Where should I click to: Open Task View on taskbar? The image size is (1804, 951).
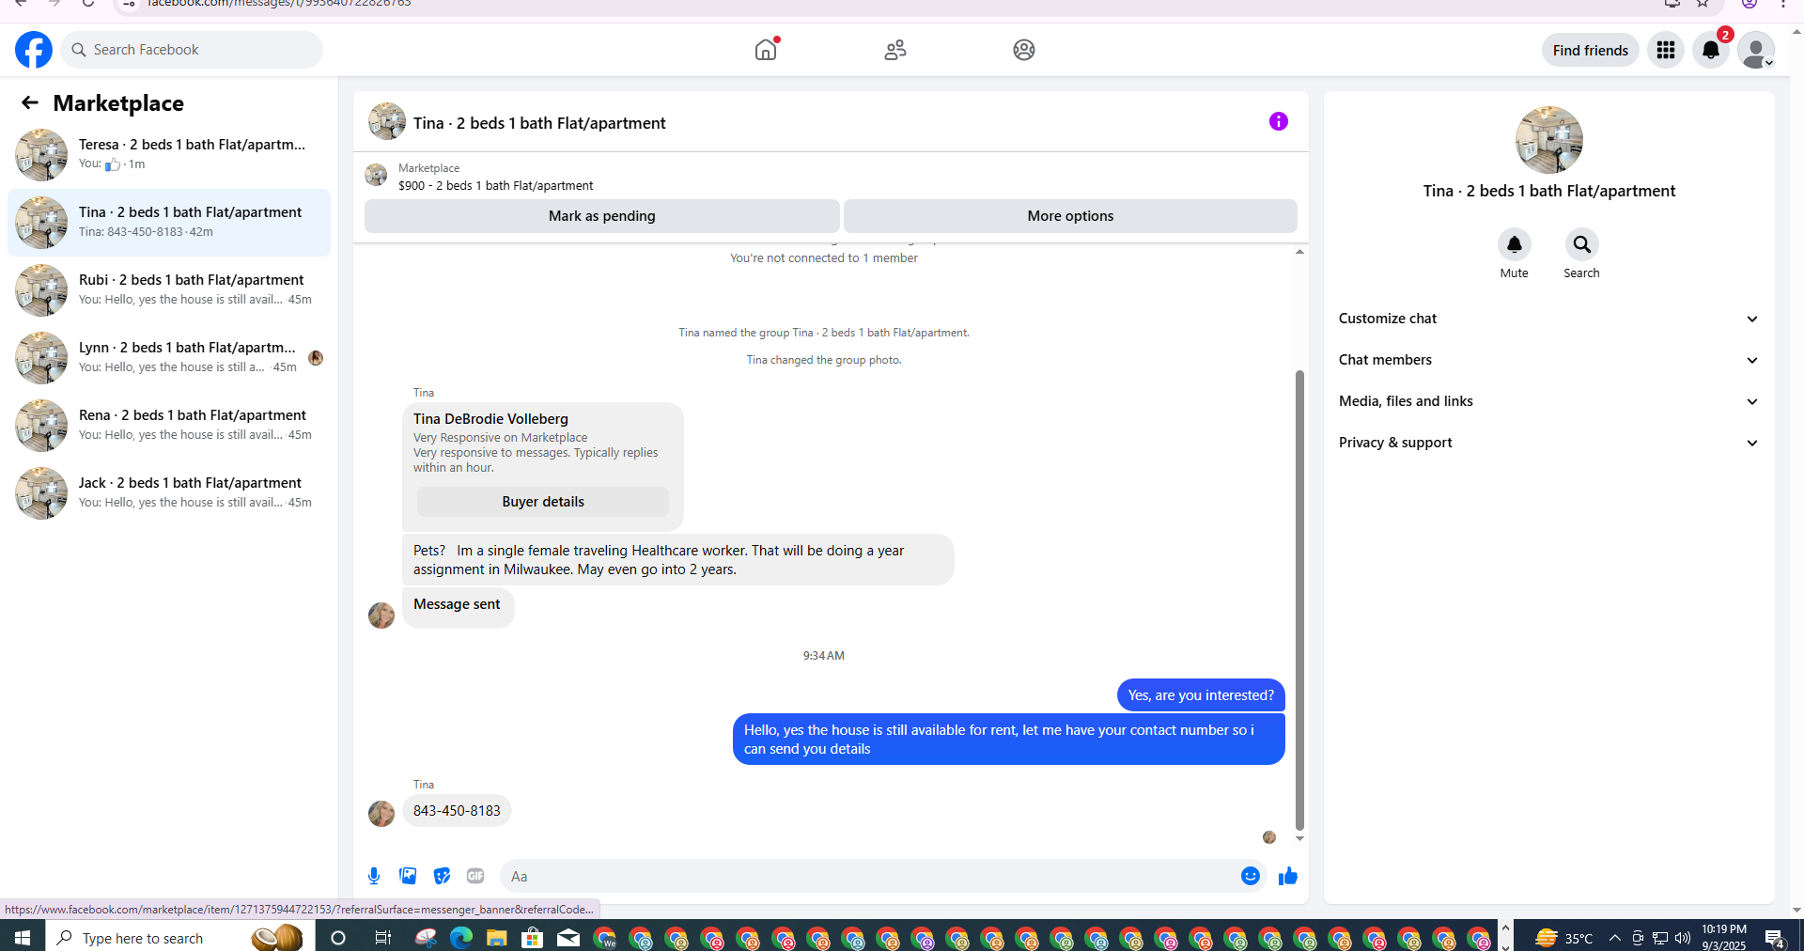(383, 938)
